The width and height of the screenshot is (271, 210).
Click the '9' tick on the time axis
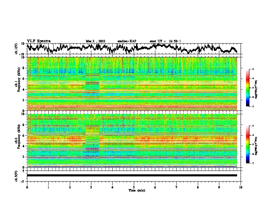(x=219, y=187)
